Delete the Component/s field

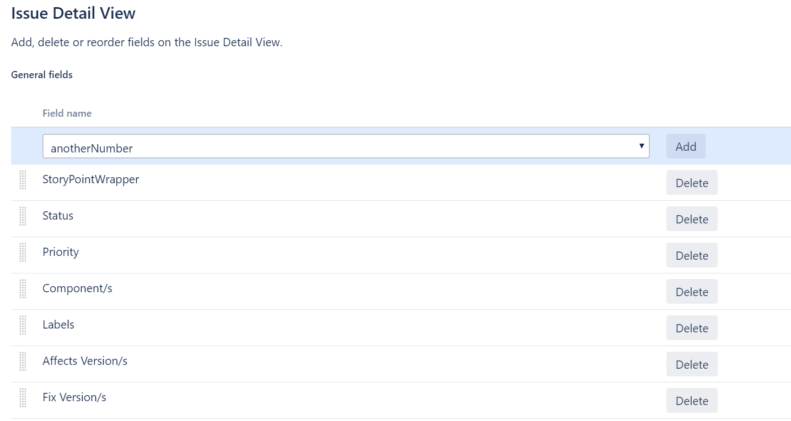[x=691, y=292]
